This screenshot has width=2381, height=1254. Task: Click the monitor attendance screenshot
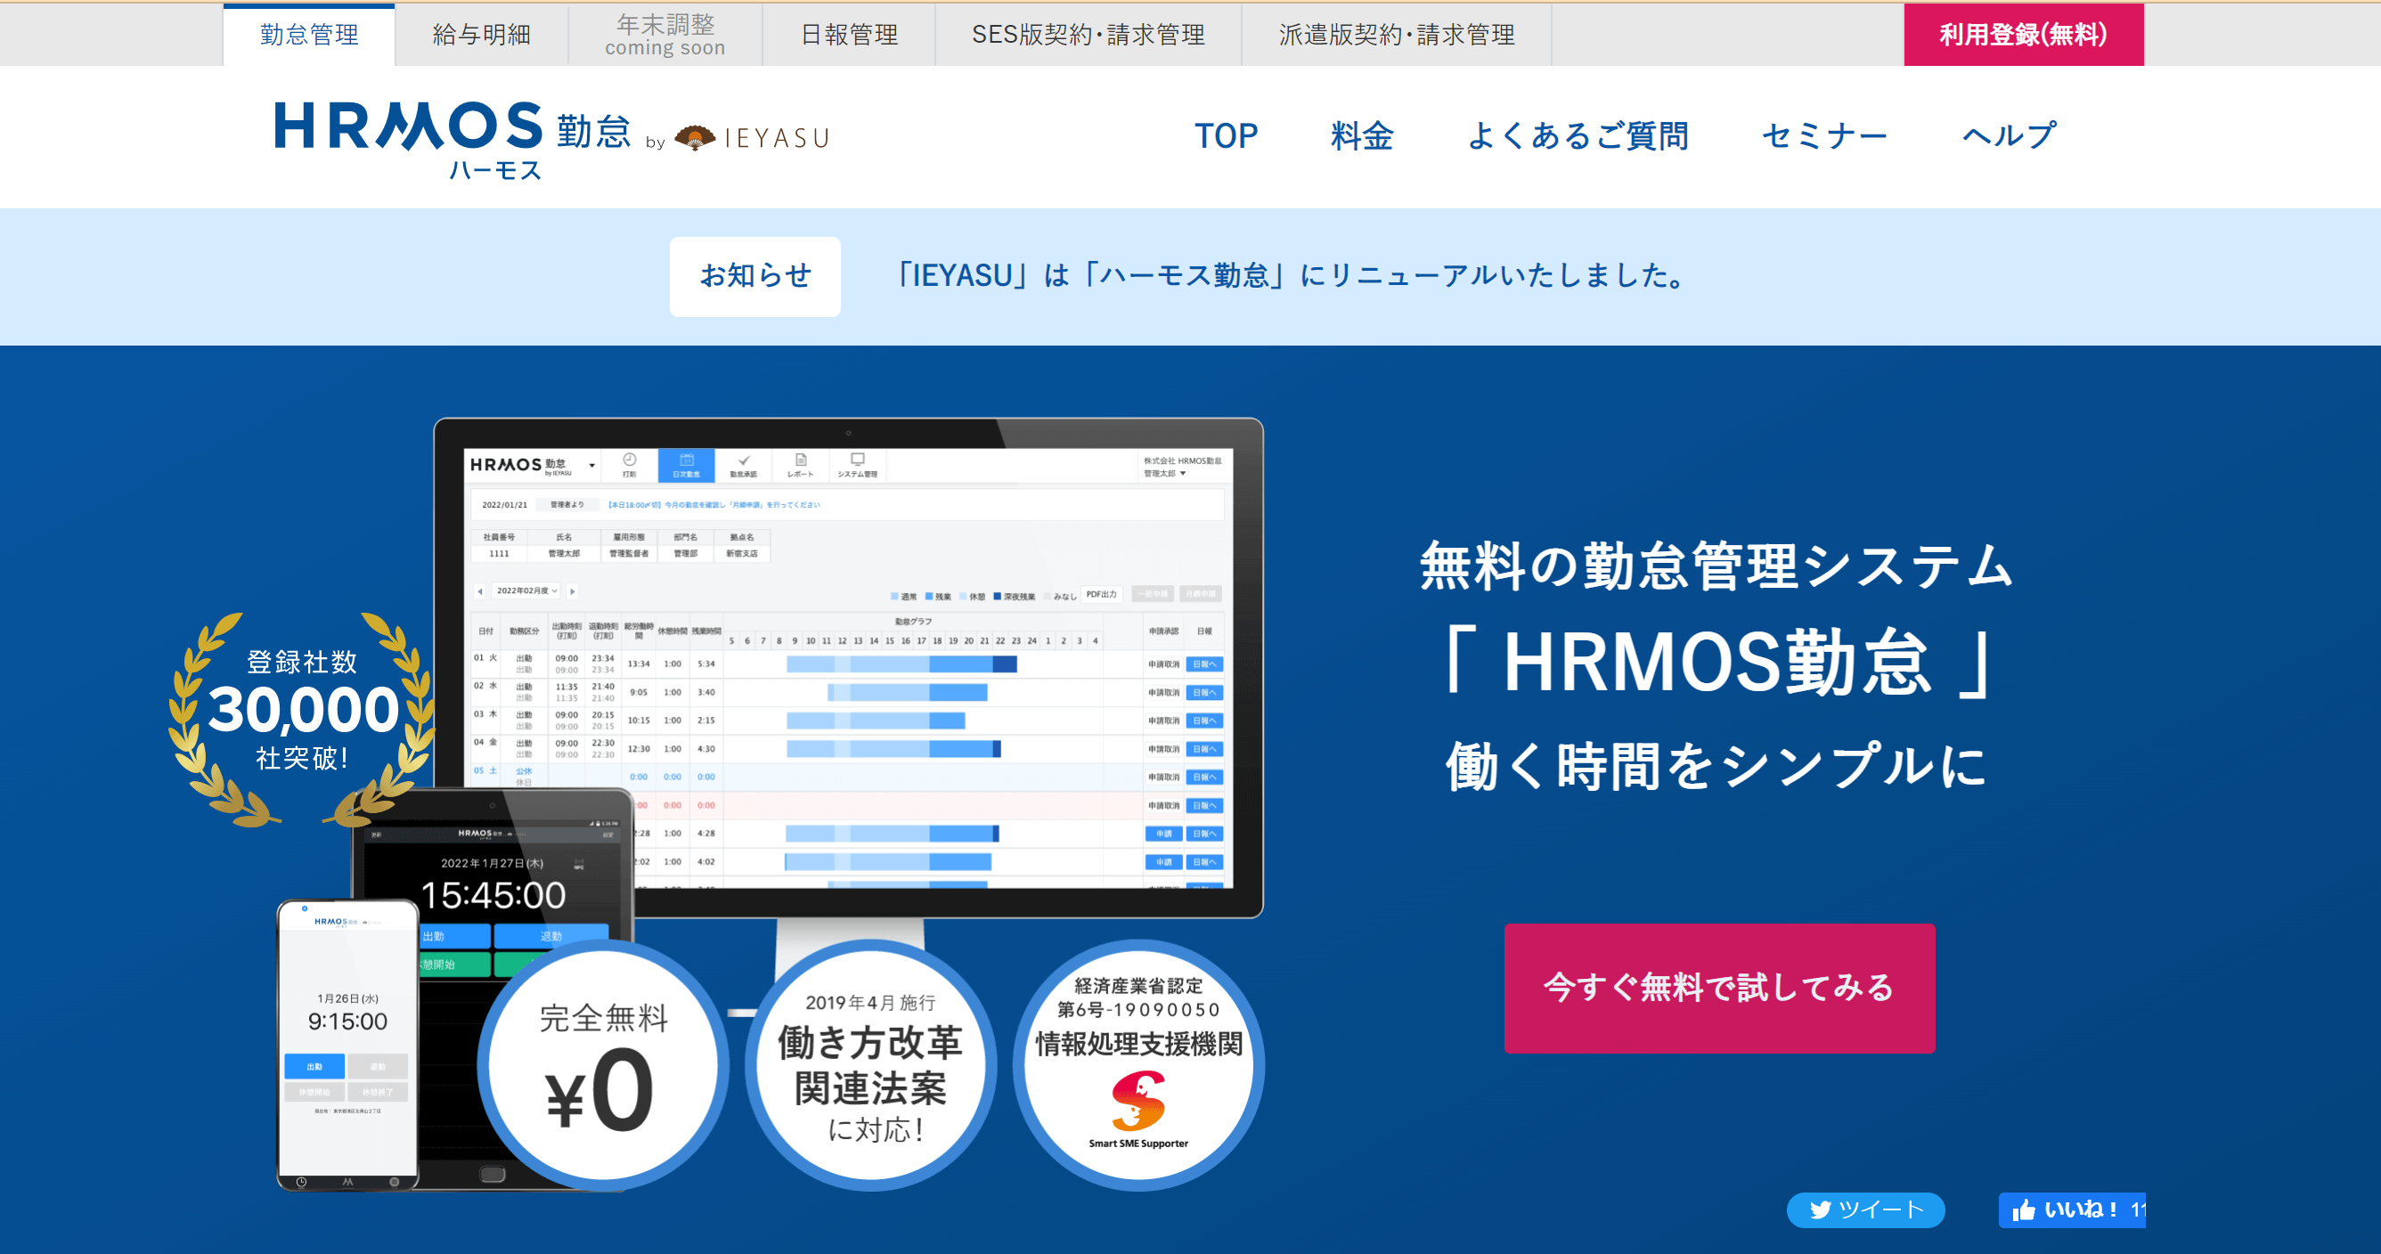pos(848,667)
